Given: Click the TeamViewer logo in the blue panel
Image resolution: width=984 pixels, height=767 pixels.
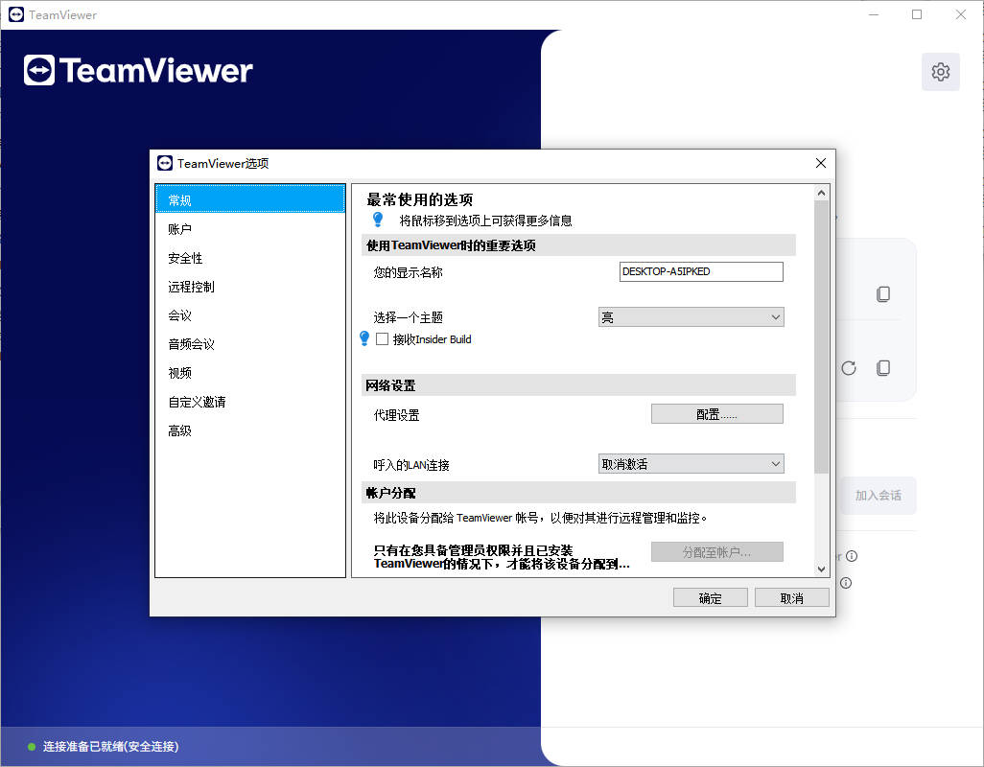Looking at the screenshot, I should pyautogui.click(x=138, y=70).
